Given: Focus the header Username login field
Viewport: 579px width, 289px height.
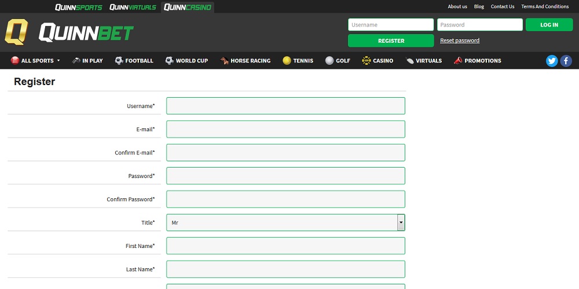Looking at the screenshot, I should [391, 25].
